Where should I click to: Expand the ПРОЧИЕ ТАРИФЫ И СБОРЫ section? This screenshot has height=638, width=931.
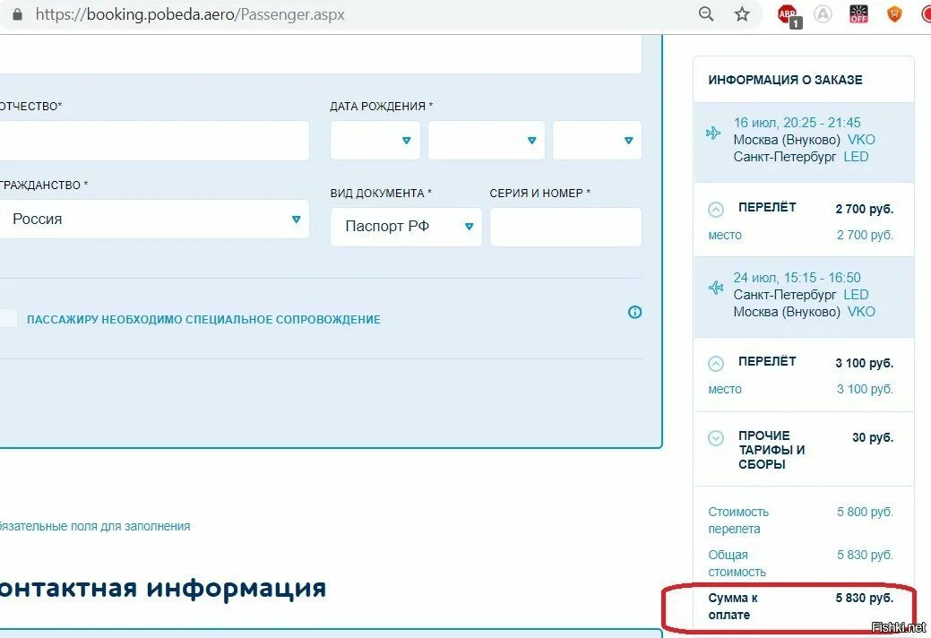[x=716, y=438]
